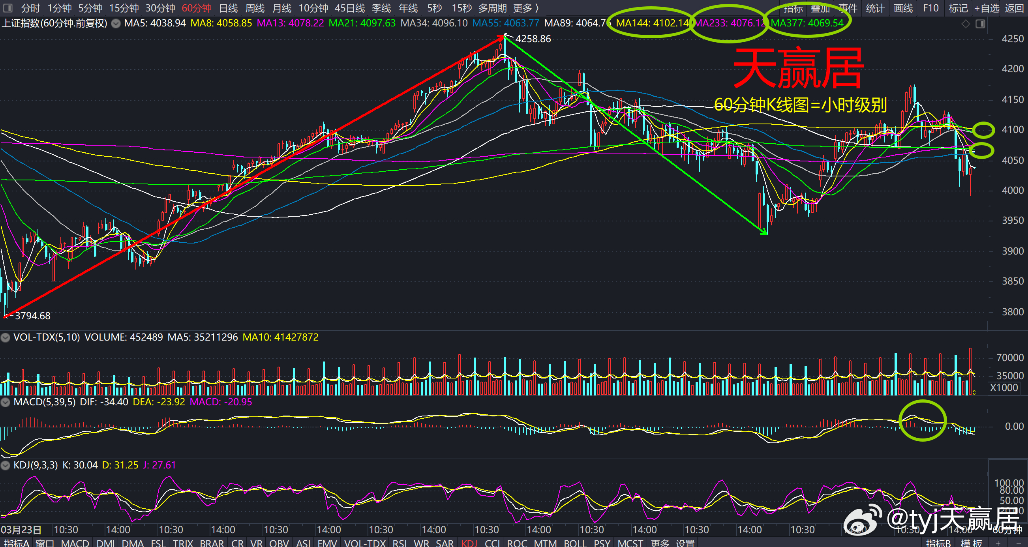
Task: Select the 15秒 timeframe
Action: (462, 8)
